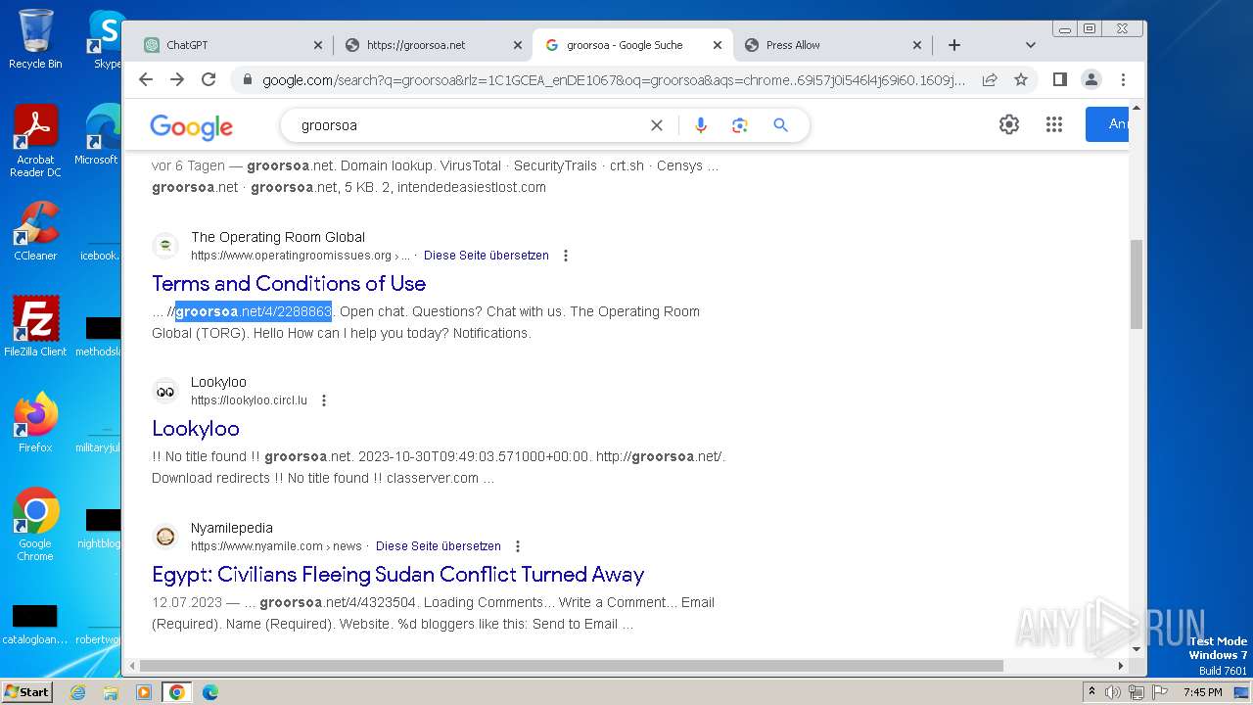
Task: Click the Lookyloo site favicon
Action: pyautogui.click(x=165, y=391)
